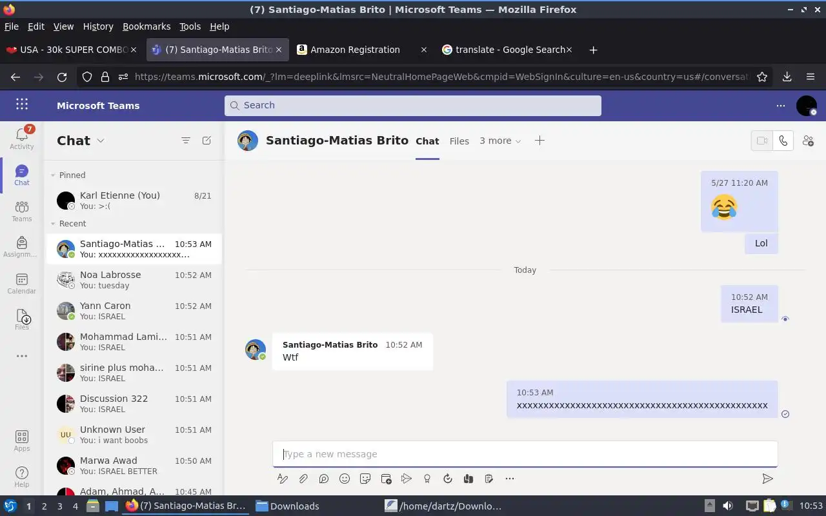Select the Chat tab in conversation
826x516 pixels.
pos(427,141)
